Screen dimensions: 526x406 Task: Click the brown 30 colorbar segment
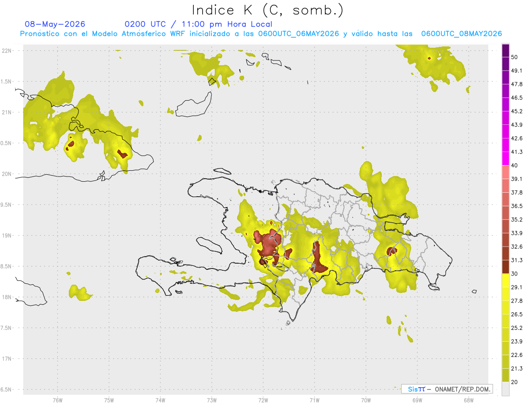(505, 267)
